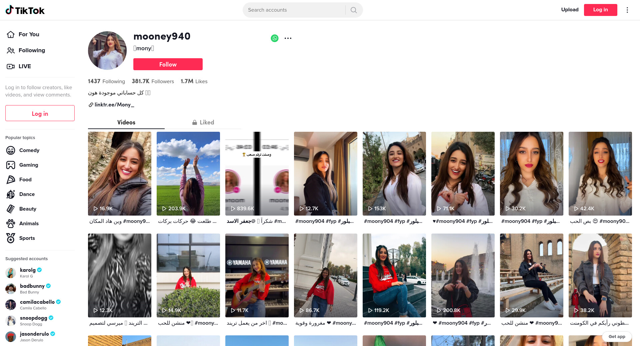
Task: Open the header vertical dots menu
Action: tap(627, 10)
